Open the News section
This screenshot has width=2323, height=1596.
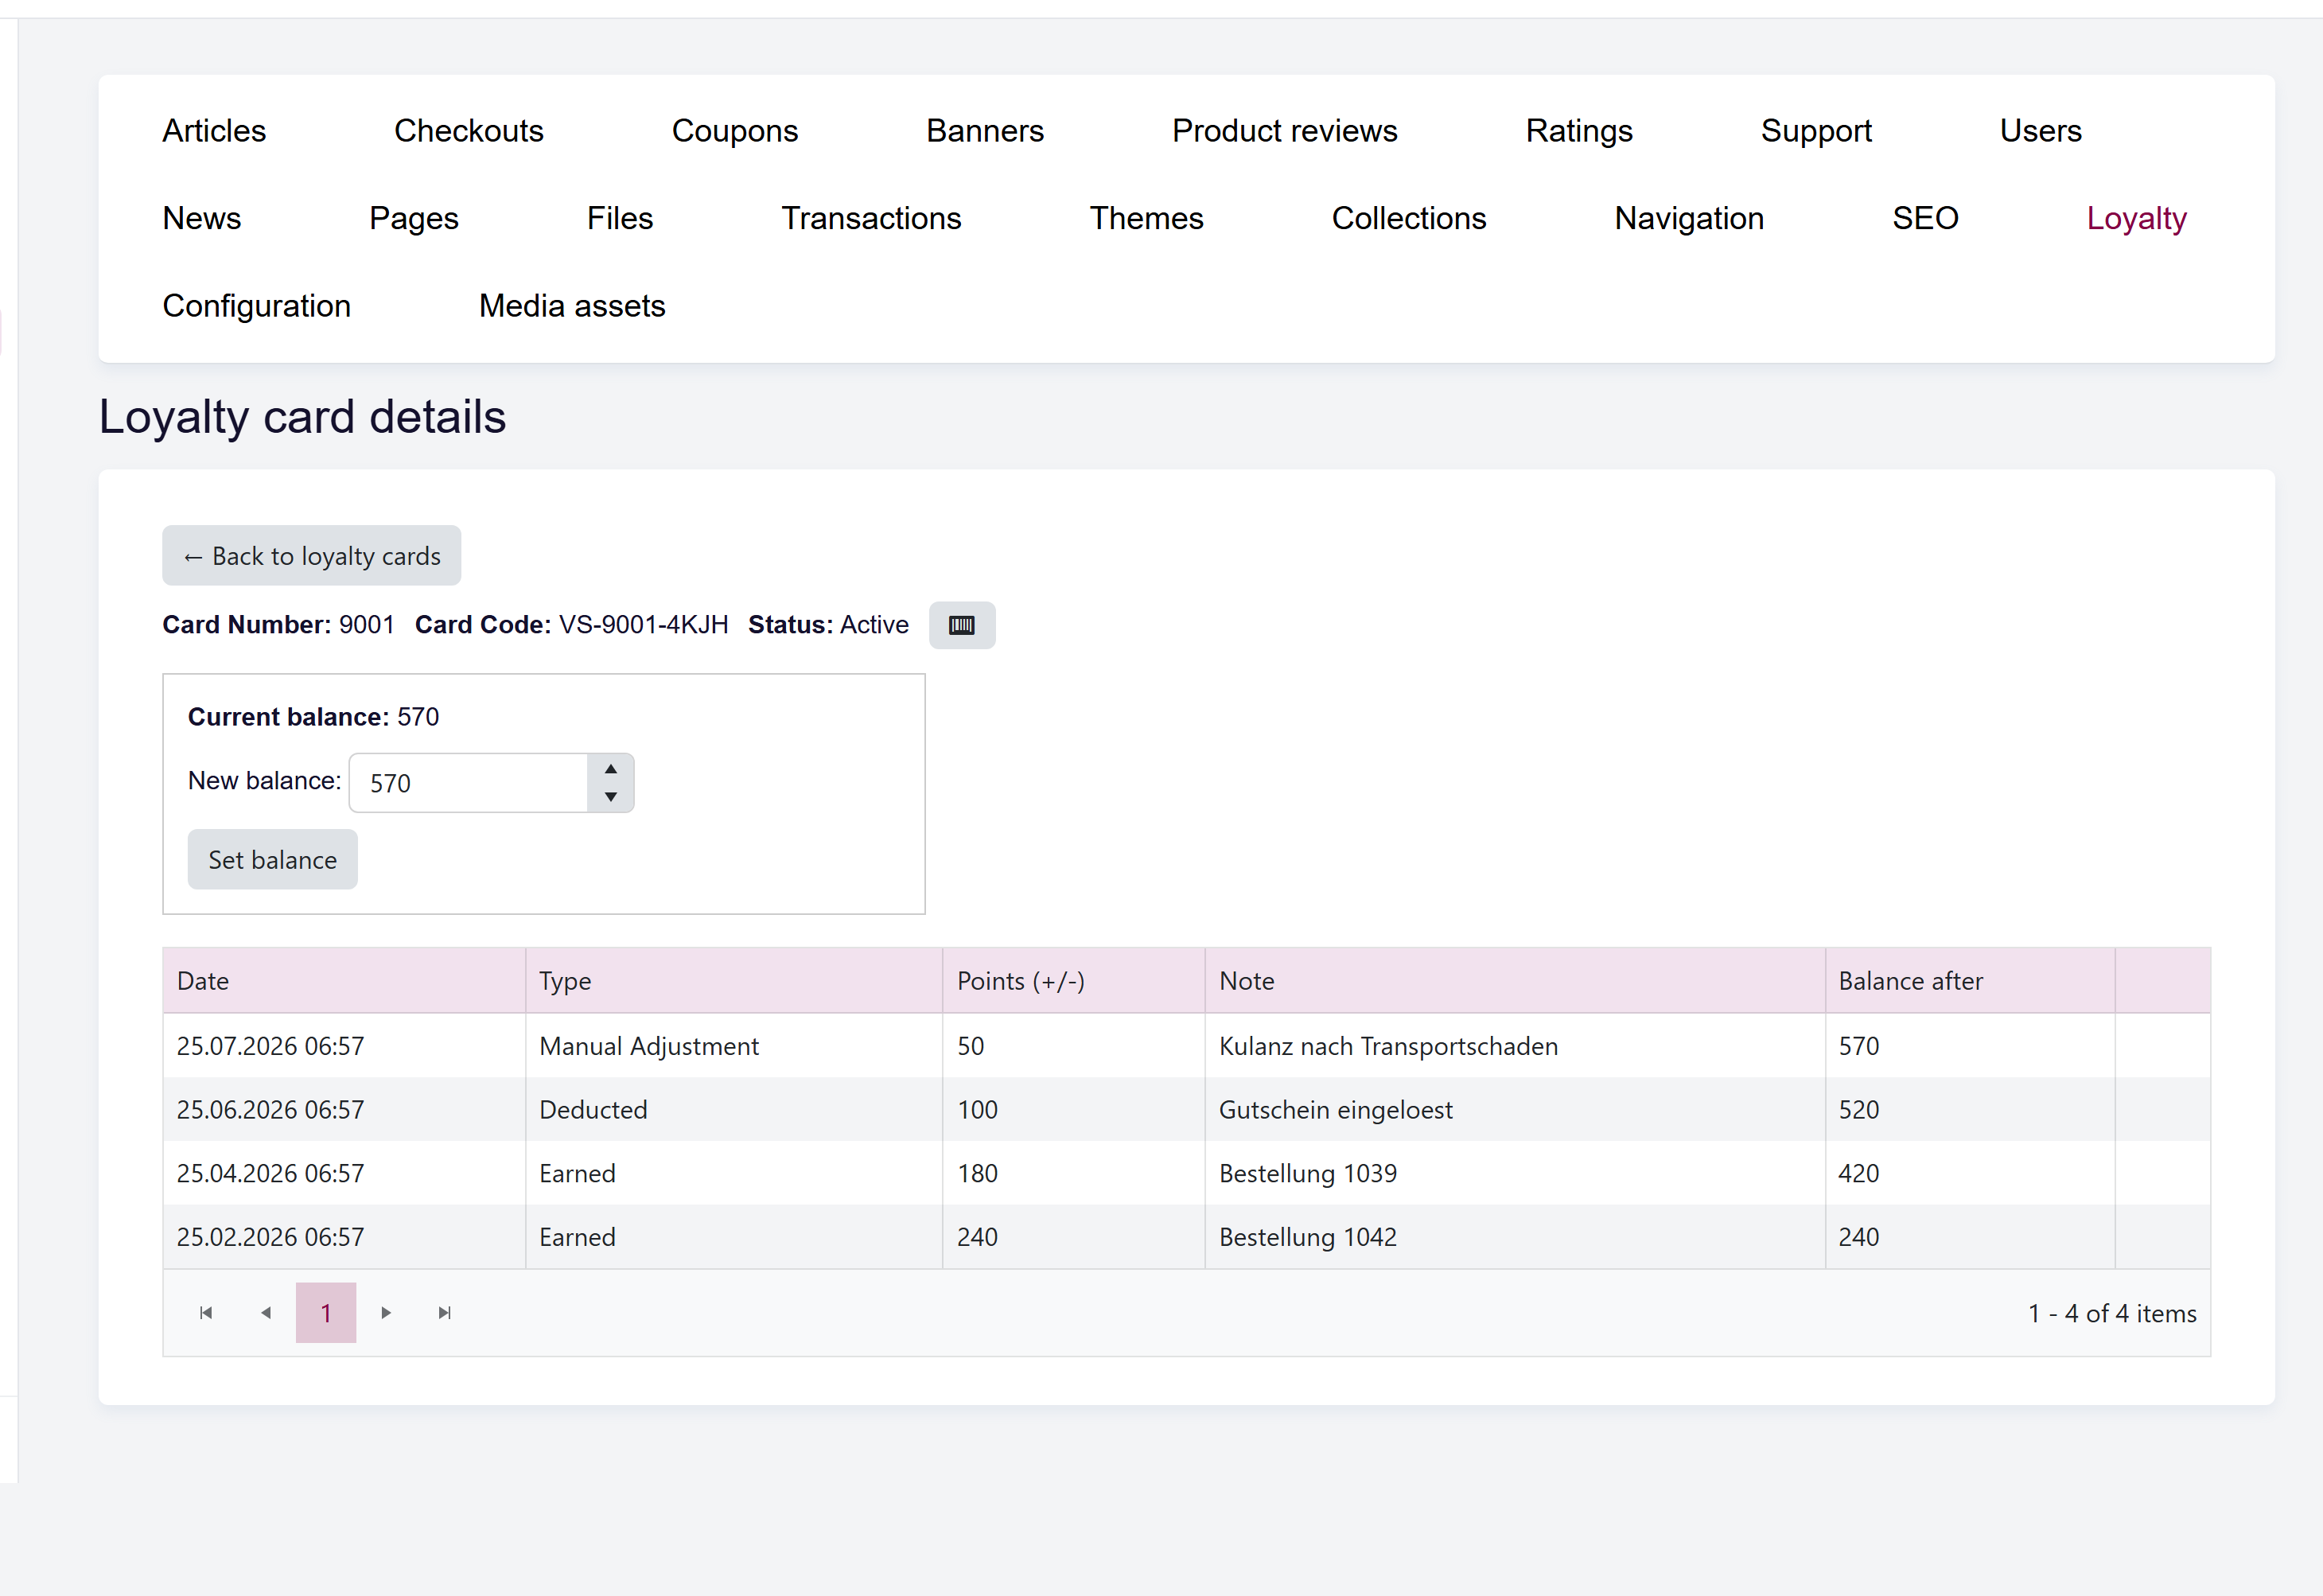point(202,218)
